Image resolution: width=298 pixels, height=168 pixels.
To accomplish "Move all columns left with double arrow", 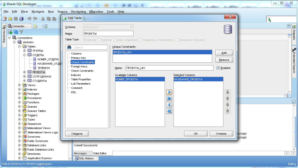I will point(169,111).
